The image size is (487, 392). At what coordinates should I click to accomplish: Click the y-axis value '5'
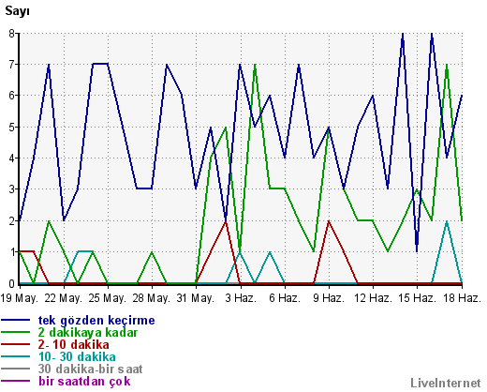pos(12,128)
